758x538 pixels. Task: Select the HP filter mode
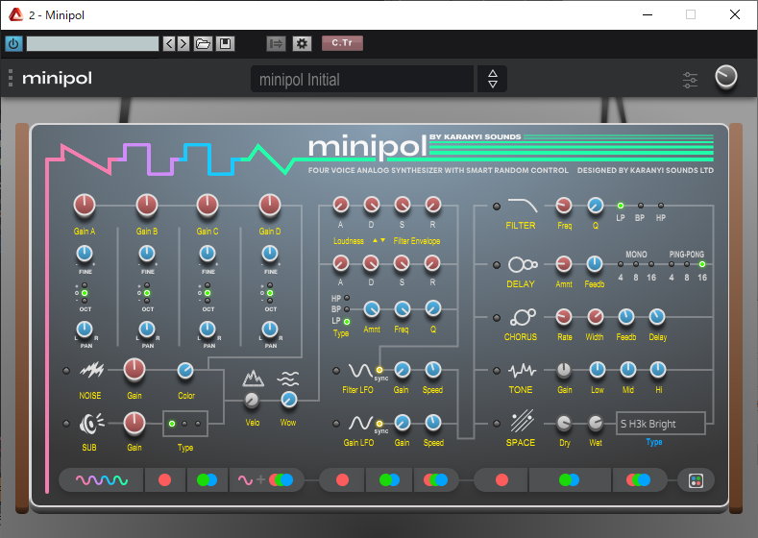click(661, 206)
